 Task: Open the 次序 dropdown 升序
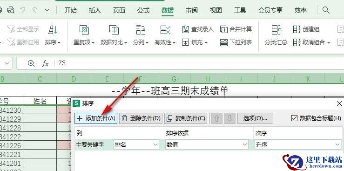pos(298,144)
